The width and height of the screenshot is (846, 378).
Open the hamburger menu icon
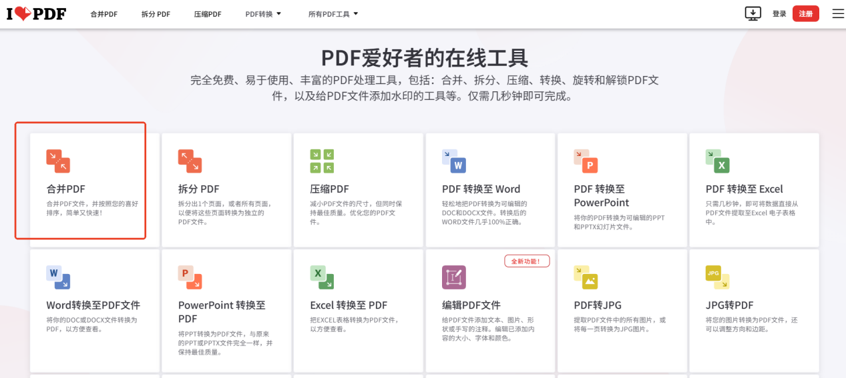click(x=838, y=13)
